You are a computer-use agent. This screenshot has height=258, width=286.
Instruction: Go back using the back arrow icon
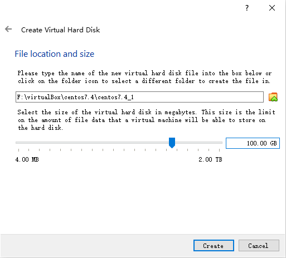pos(8,29)
